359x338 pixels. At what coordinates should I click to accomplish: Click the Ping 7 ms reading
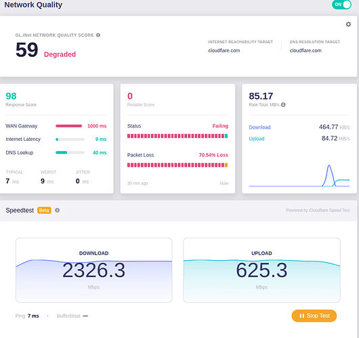27,316
